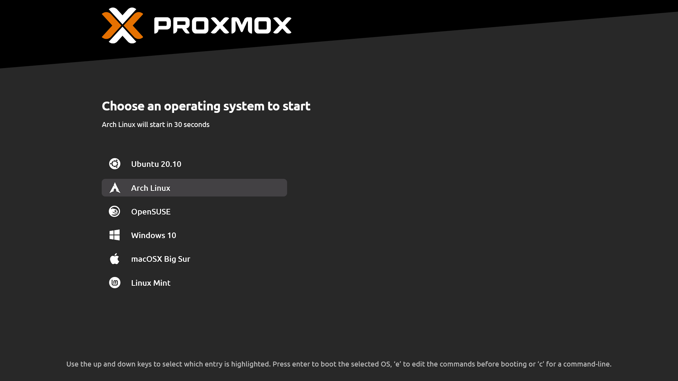This screenshot has width=678, height=381.
Task: Click the Linux Mint logo icon
Action: tap(115, 283)
